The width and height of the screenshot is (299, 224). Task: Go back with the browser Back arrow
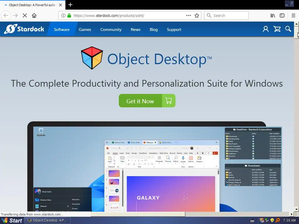tap(6, 15)
